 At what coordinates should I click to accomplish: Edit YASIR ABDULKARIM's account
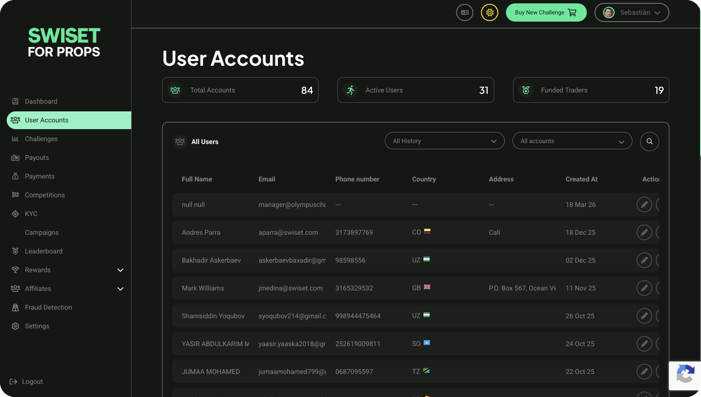pos(644,344)
